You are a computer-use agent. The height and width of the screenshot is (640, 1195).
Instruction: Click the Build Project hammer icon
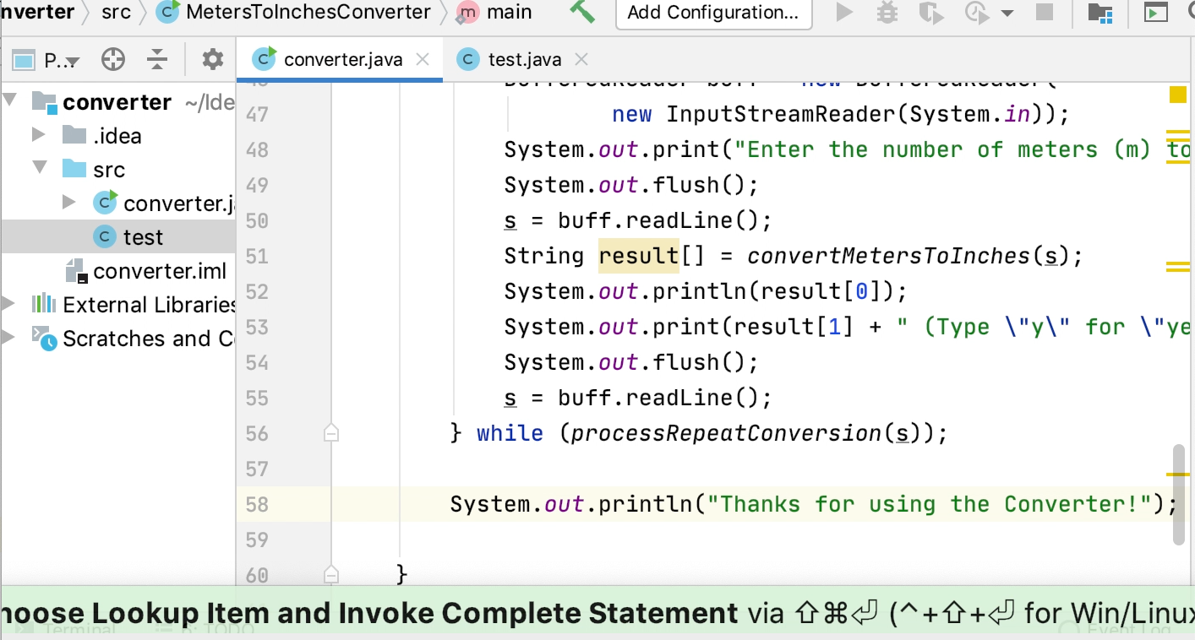[x=582, y=12]
